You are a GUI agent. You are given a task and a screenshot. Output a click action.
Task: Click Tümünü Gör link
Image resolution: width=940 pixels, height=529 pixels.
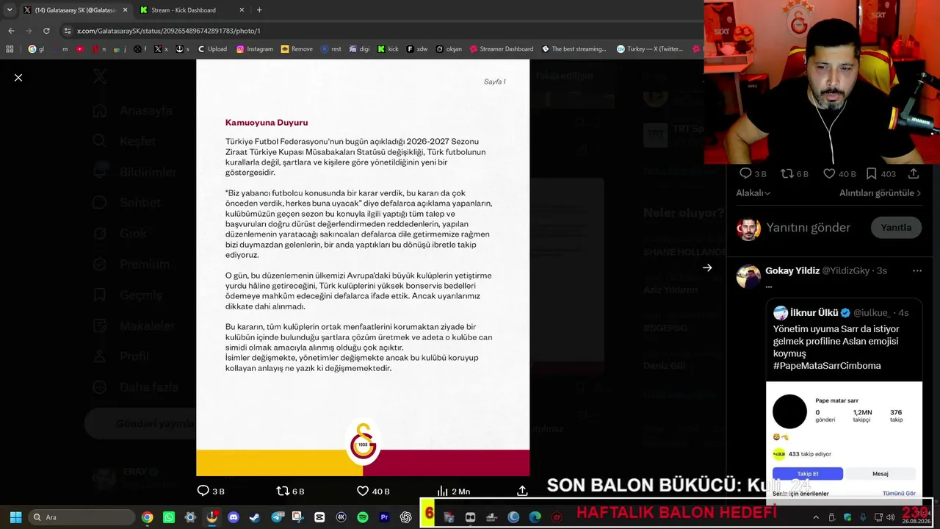point(899,494)
